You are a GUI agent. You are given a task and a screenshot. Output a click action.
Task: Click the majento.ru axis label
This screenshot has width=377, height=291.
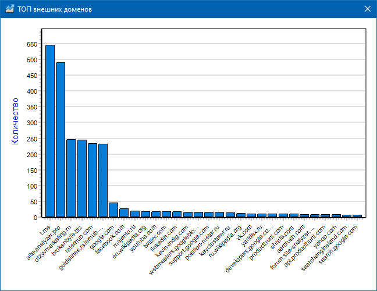tap(124, 236)
